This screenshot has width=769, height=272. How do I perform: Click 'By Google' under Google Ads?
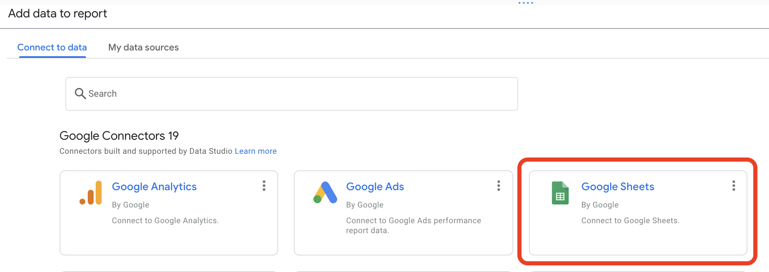click(365, 205)
